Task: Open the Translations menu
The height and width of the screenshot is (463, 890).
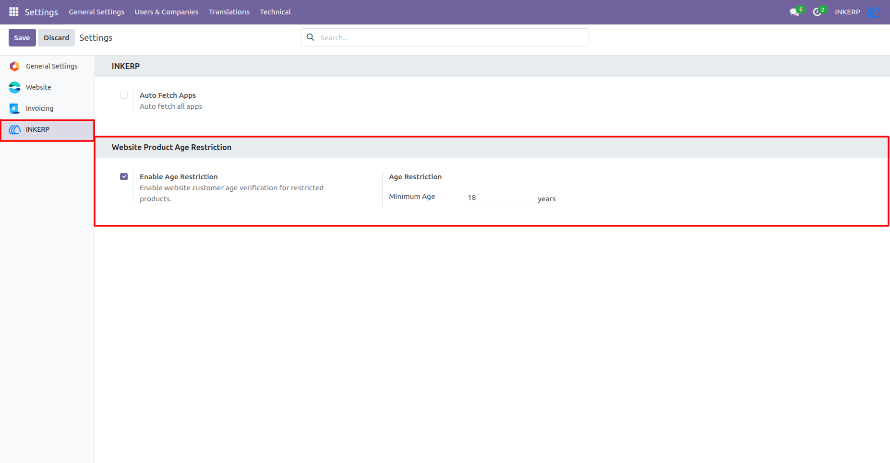Action: [x=229, y=12]
